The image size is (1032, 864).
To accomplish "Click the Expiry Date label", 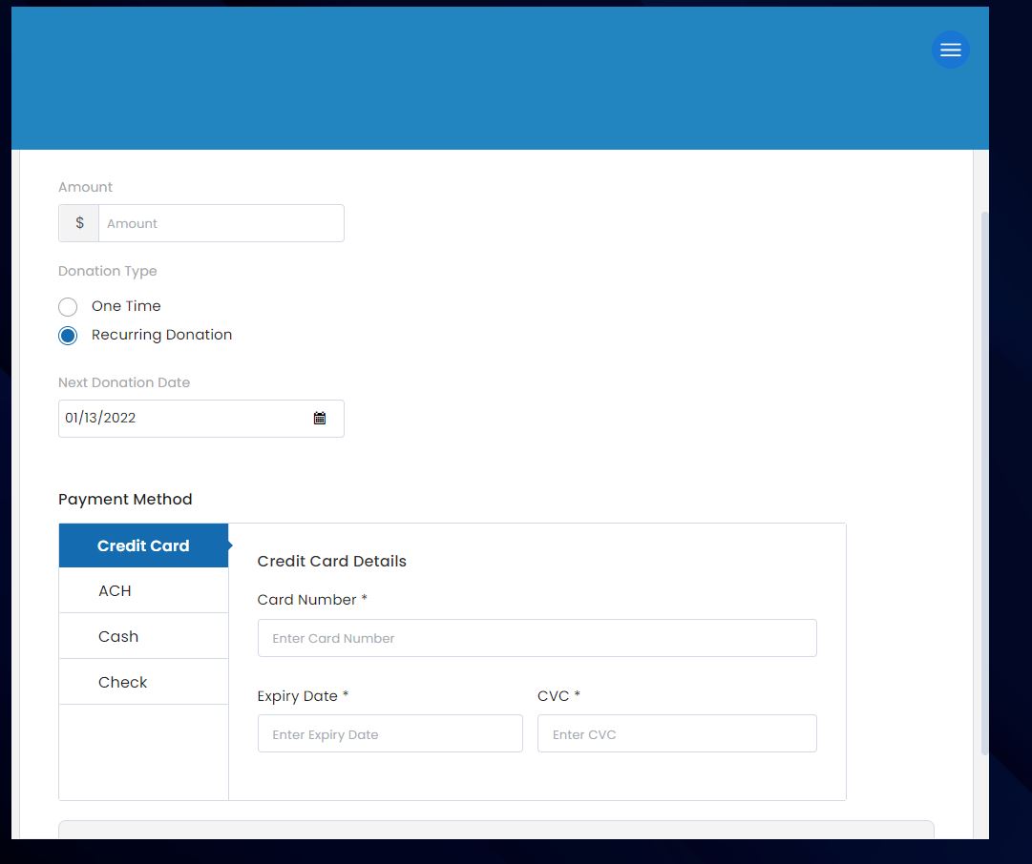I will (x=303, y=695).
